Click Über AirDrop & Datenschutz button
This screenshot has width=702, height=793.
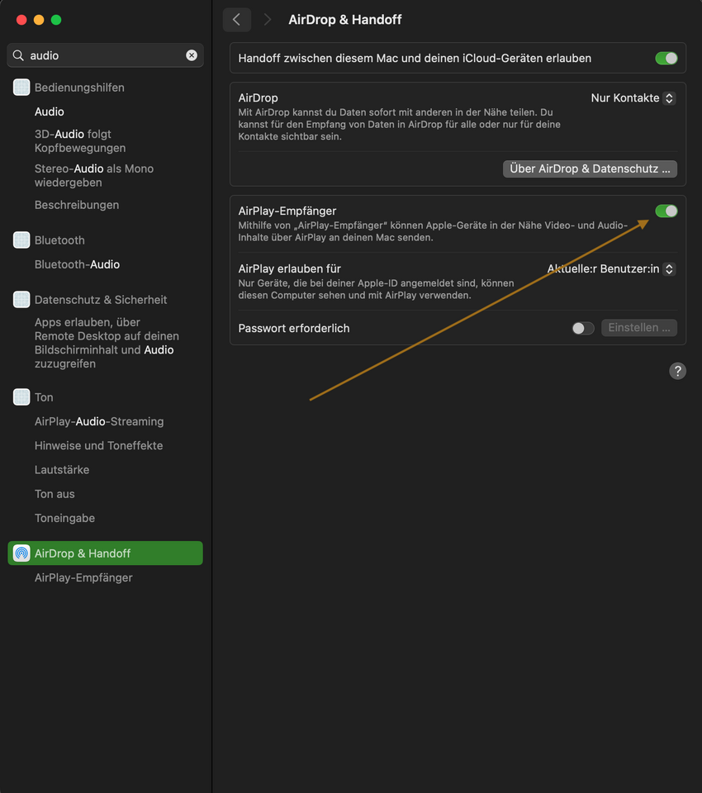(590, 169)
